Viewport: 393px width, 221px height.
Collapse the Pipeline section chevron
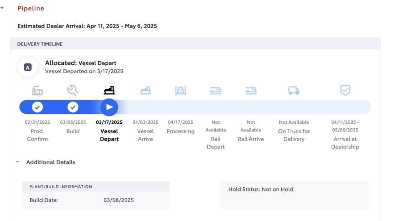click(x=2, y=8)
